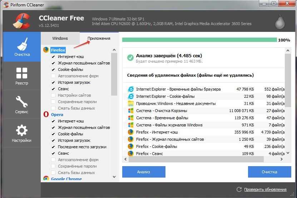
Task: Click the 11 008 071 КБ size value
Action: 241,111
